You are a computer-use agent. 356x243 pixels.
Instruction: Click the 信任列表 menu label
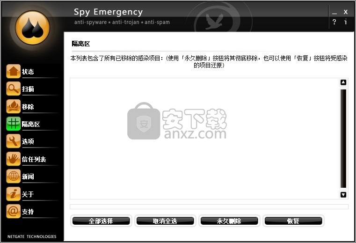[34, 159]
